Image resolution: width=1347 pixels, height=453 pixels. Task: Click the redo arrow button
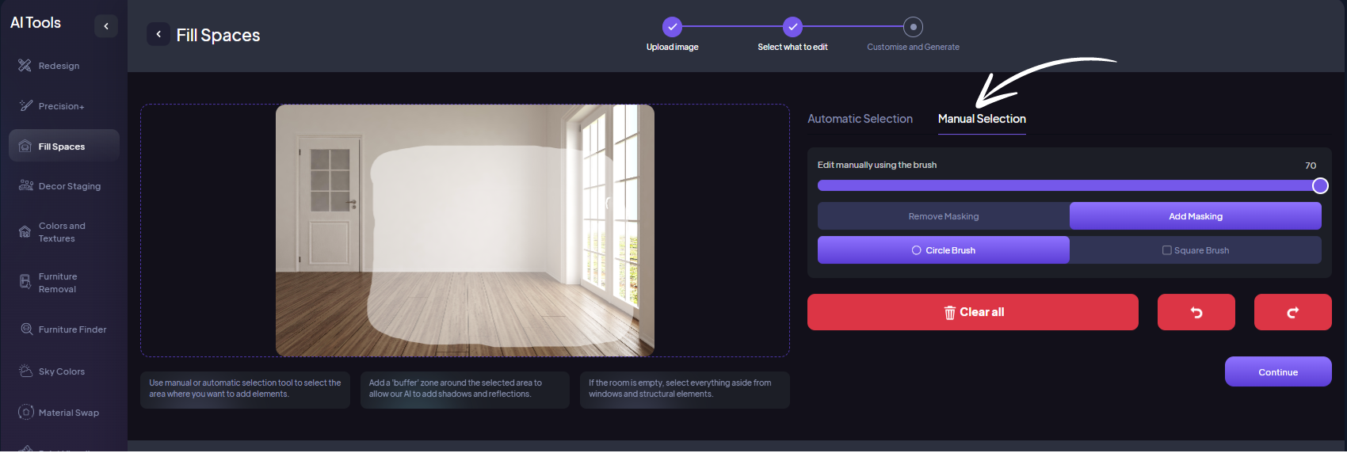(x=1292, y=313)
